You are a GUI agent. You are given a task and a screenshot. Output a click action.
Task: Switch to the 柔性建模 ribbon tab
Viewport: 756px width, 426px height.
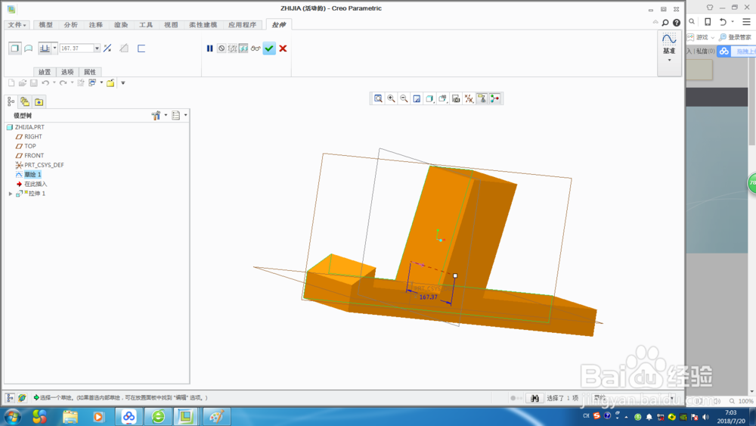[203, 25]
